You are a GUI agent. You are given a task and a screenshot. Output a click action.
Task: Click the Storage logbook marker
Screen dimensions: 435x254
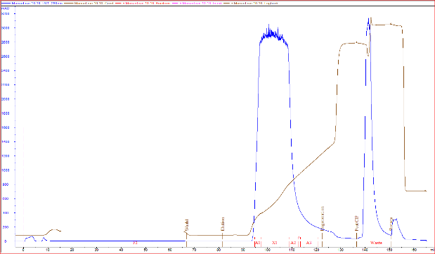(x=391, y=224)
